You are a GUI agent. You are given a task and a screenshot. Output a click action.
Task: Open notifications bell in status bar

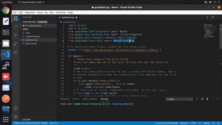219,123
